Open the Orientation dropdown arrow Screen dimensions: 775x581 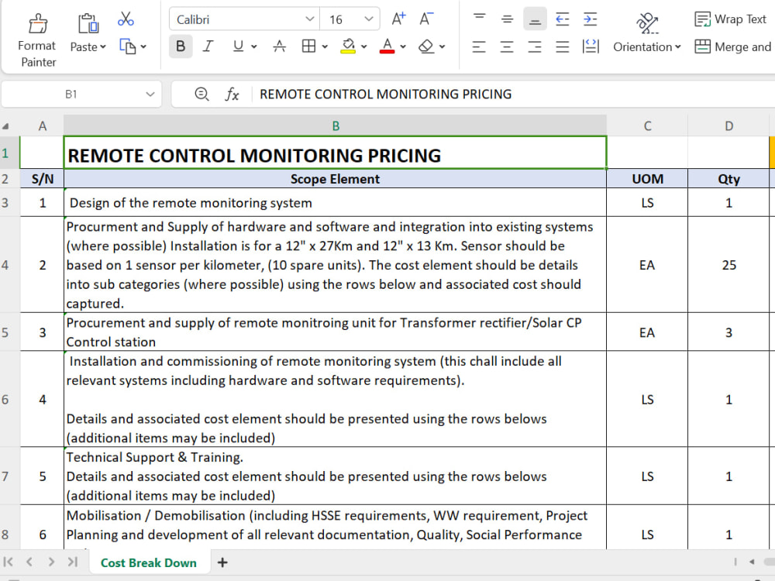[678, 47]
